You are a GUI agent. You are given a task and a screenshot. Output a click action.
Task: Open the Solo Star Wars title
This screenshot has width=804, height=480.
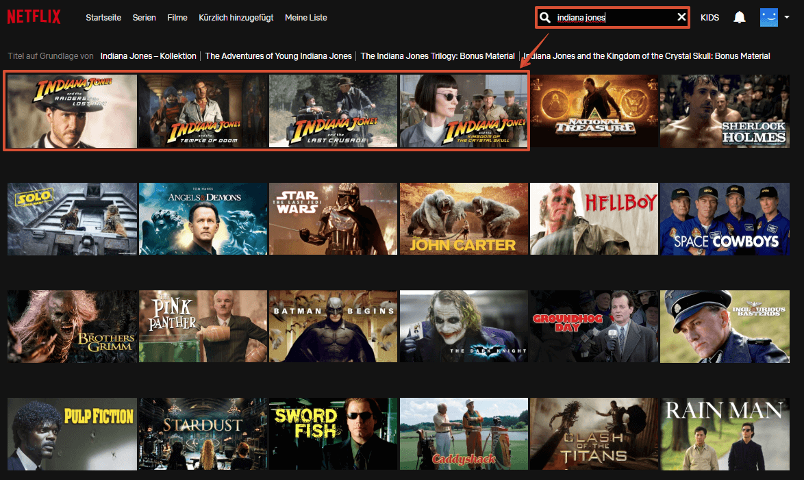tap(73, 219)
